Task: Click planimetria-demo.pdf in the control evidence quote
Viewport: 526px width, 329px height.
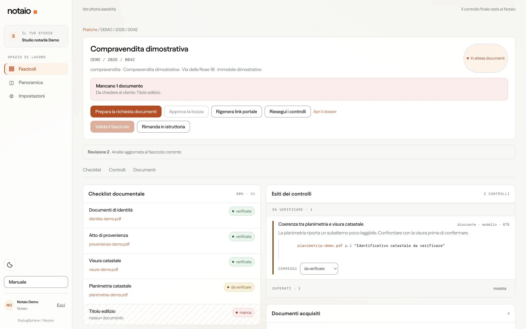Action: (320, 246)
